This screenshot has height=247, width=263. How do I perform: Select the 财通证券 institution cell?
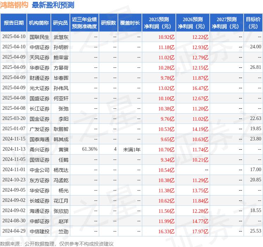(x=40, y=78)
